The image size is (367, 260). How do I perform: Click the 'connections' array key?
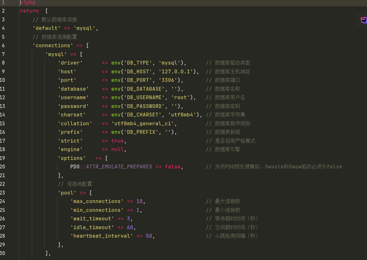point(53,46)
